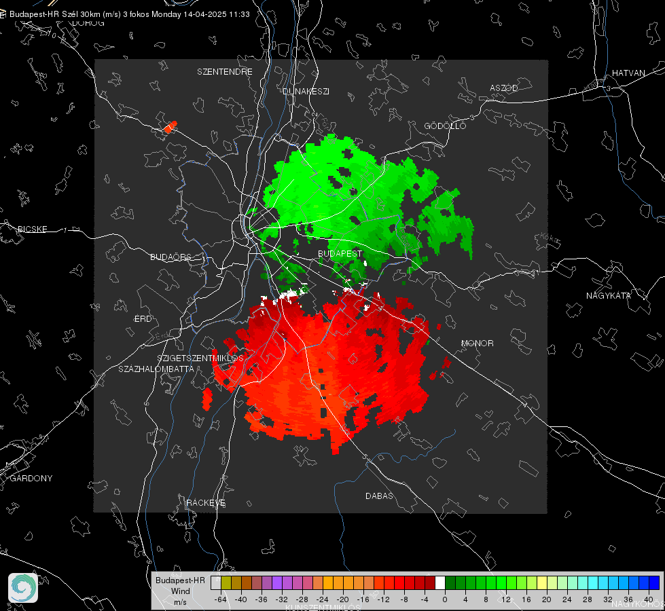Click the radar title 'Budapest-HR Szél 30km'
665x611 pixels.
coord(55,14)
